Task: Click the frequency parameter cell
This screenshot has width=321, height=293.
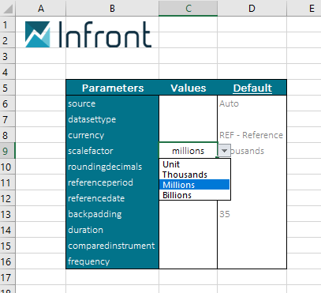Action: point(113,261)
